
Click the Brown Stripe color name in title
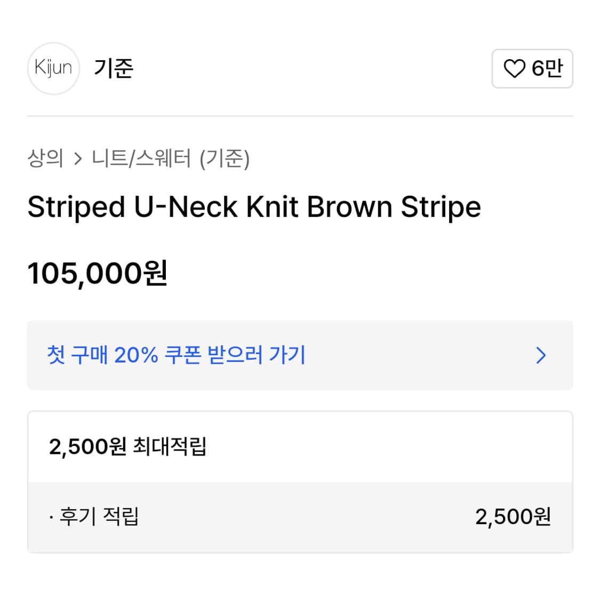[x=394, y=207]
